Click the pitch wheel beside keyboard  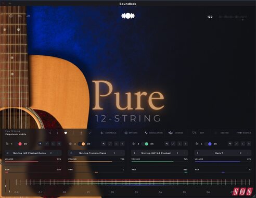coord(5,186)
